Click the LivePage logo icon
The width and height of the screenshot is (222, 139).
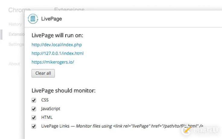(33, 19)
